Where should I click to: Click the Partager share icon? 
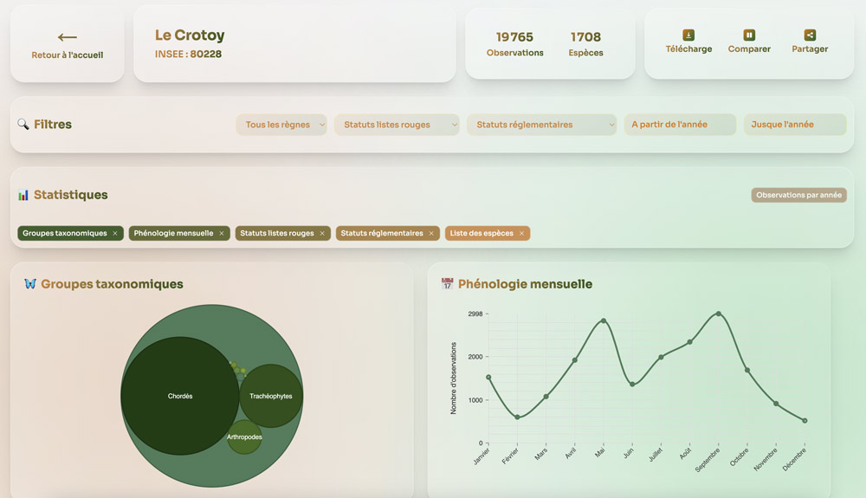pyautogui.click(x=810, y=36)
